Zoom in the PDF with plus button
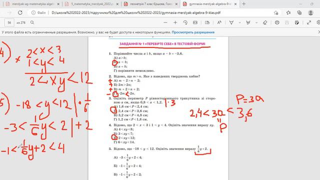 coord(175,22)
